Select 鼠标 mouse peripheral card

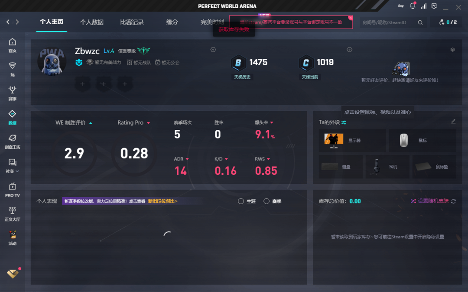point(422,141)
